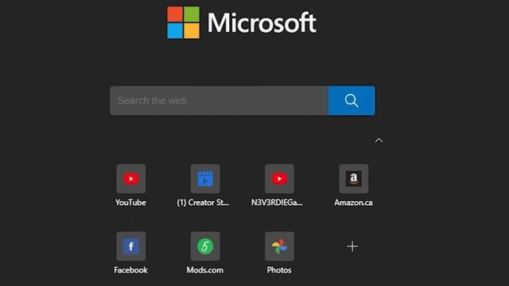509x286 pixels.
Task: Click the N3V3RDIEGa... label text
Action: coord(277,203)
